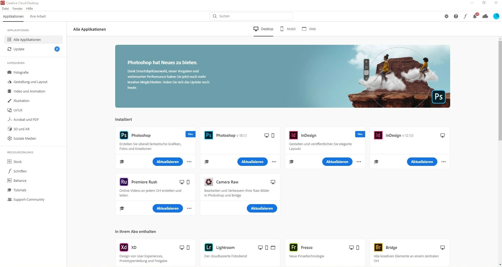Switch to the Ihre Arbeit tab
This screenshot has width=502, height=267.
coord(38,16)
